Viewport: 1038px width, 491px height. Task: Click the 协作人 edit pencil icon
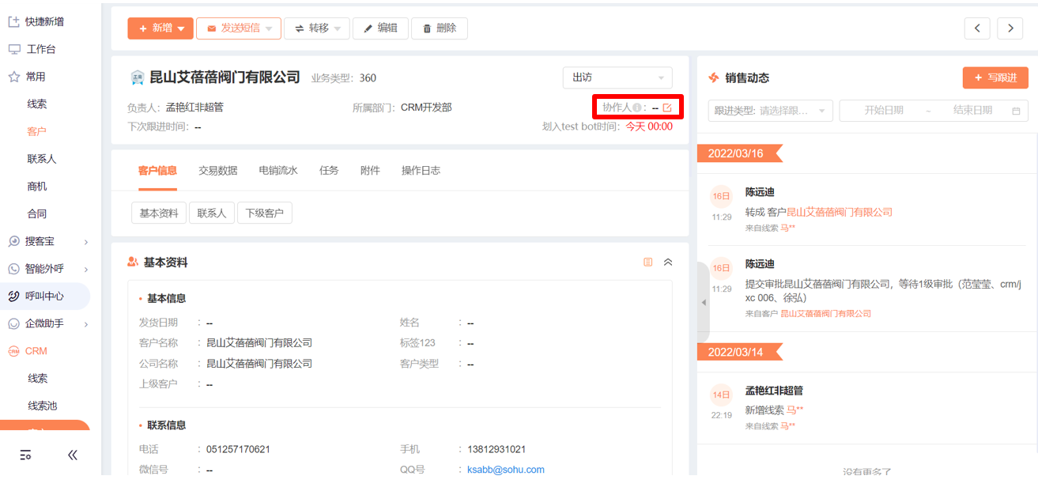pos(667,108)
